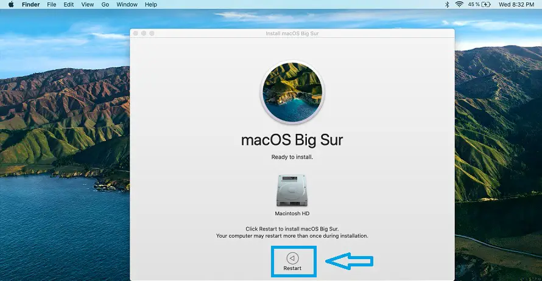The height and width of the screenshot is (281, 542).
Task: Open the Finder menu
Action: [31, 5]
